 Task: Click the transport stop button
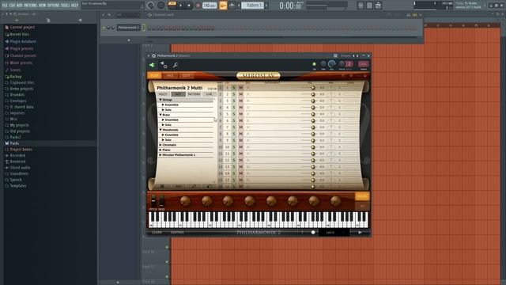point(189,6)
